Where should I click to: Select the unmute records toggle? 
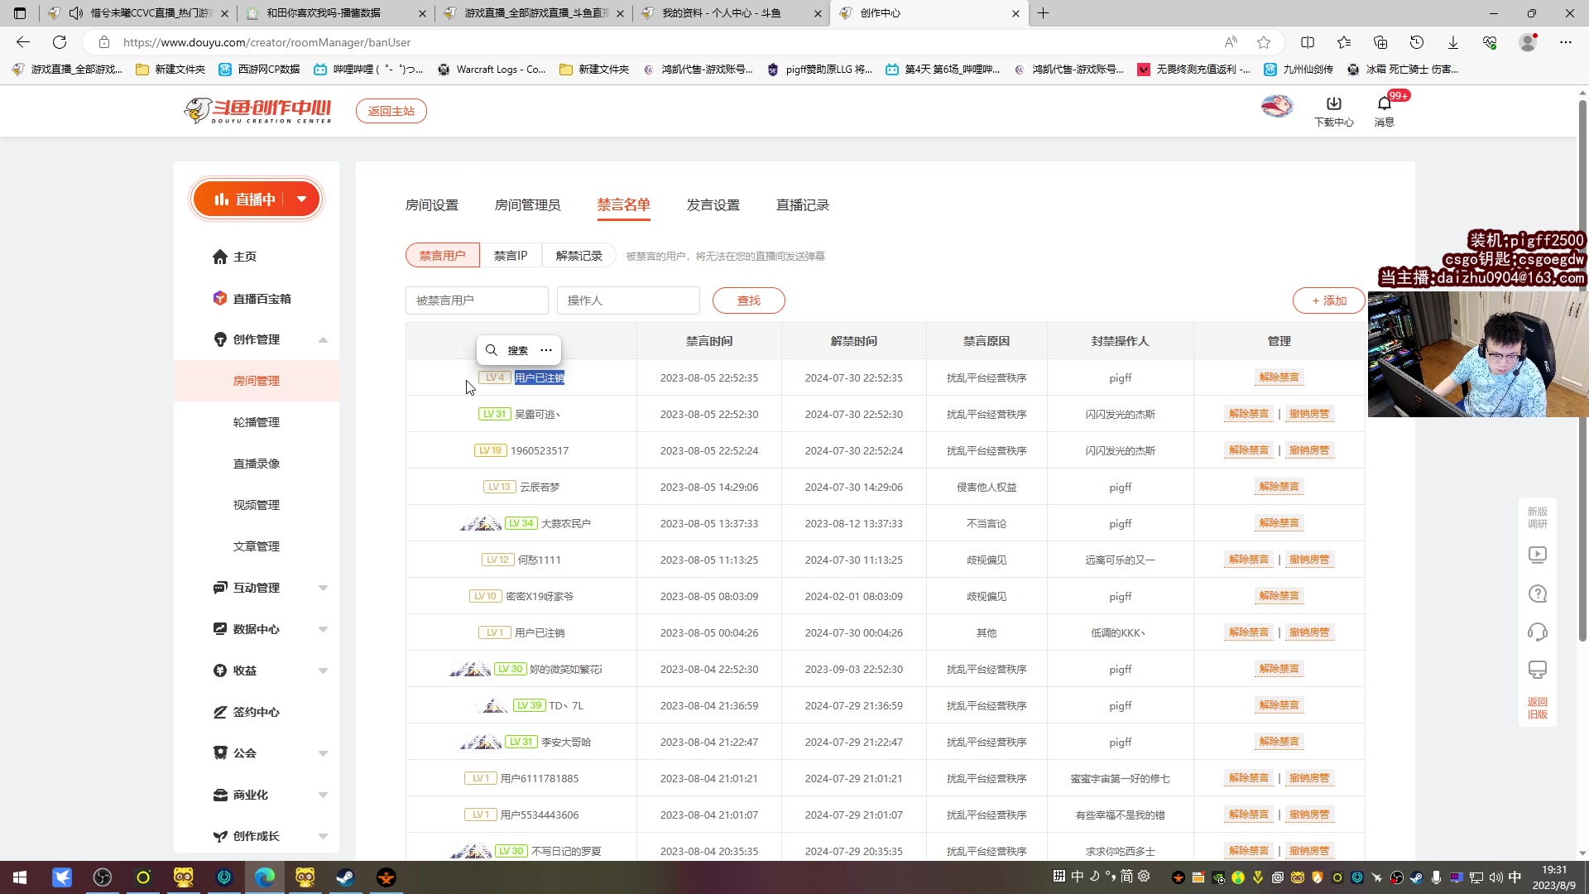pyautogui.click(x=578, y=256)
